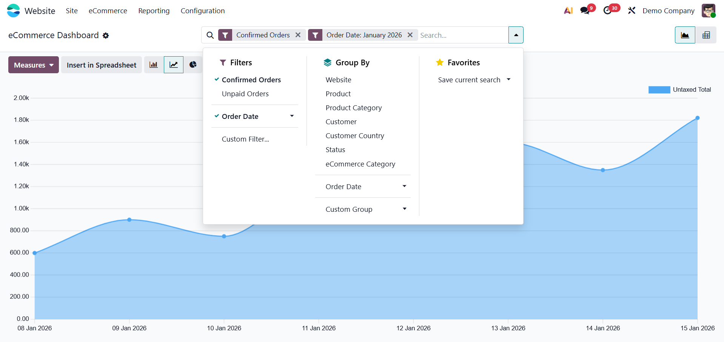Open the Configuration menu
This screenshot has height=342, width=724.
202,11
